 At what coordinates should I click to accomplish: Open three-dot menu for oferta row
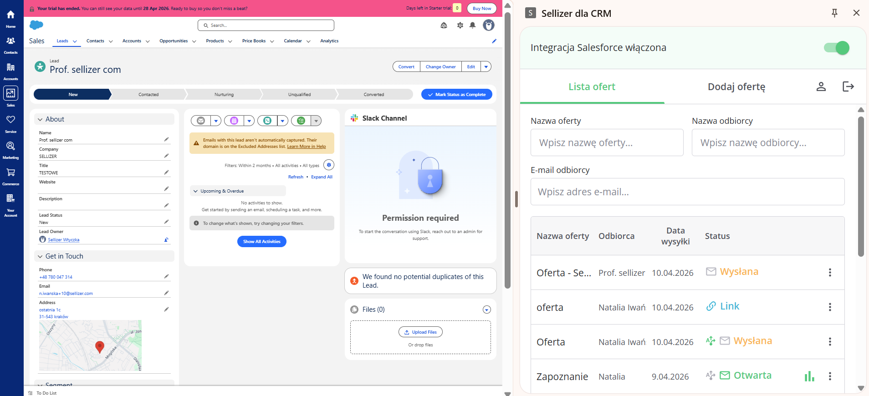pos(830,307)
